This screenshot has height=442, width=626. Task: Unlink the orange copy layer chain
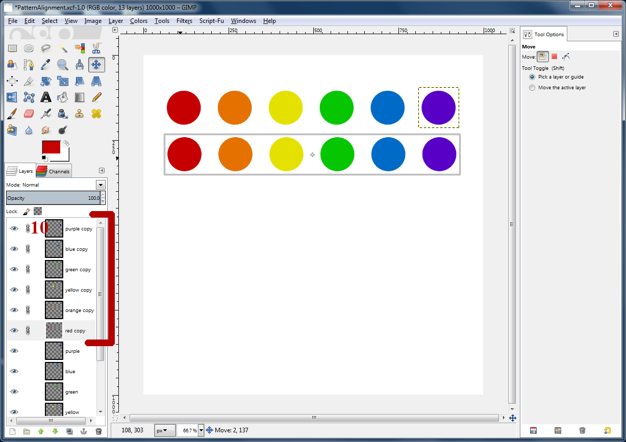click(x=28, y=310)
